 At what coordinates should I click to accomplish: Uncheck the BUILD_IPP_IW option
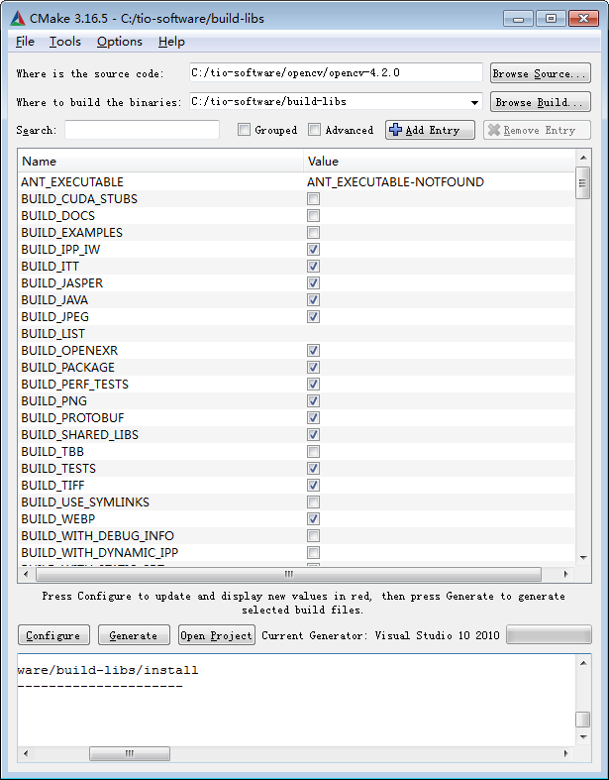coord(313,249)
